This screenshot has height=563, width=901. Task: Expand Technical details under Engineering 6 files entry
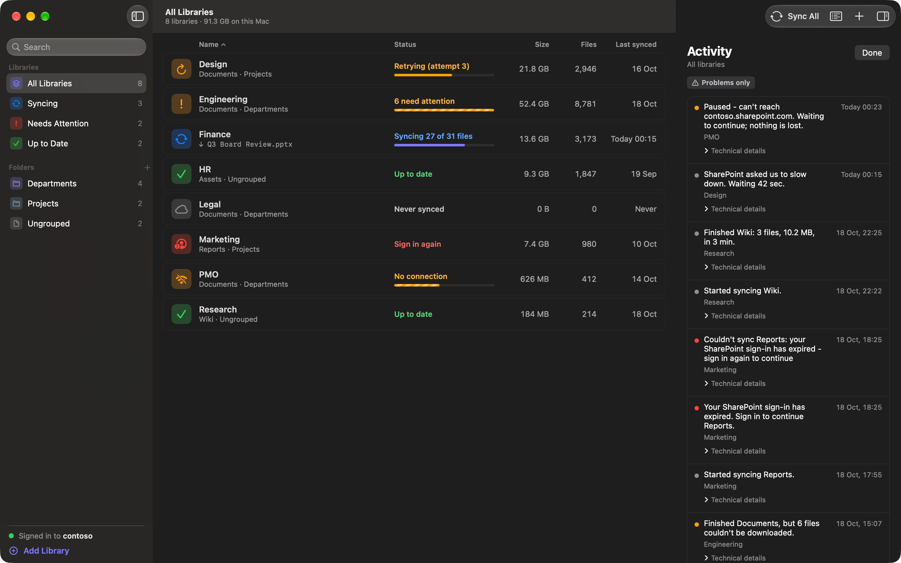coord(735,558)
